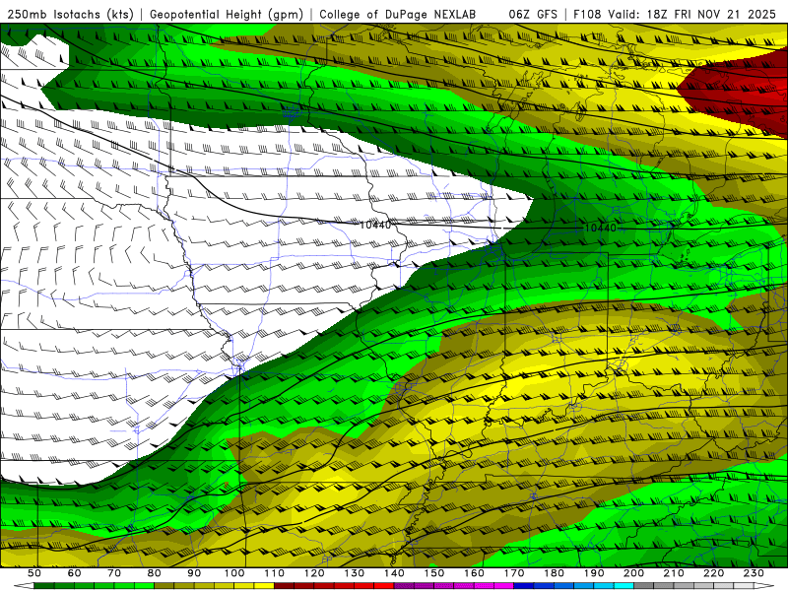
Task: Click the 70 value on the color scale
Action: point(114,573)
